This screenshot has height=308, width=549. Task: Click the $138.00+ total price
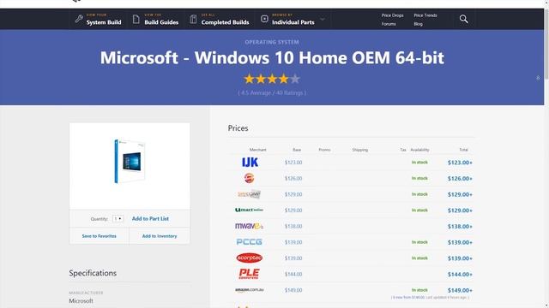(x=460, y=226)
